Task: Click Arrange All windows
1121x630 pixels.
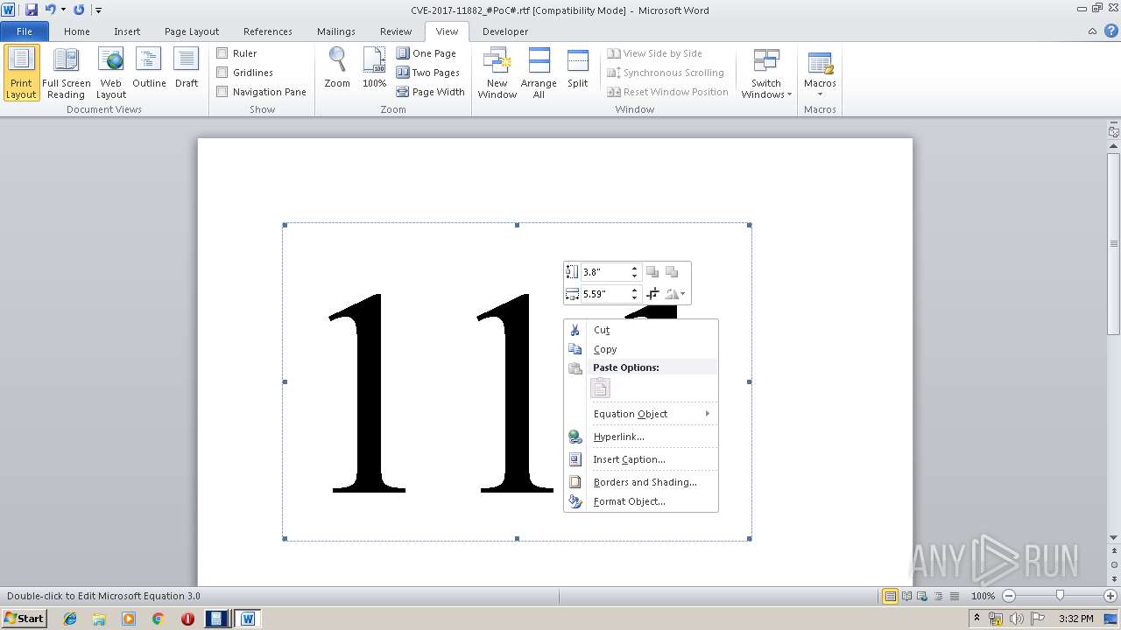Action: pos(539,73)
